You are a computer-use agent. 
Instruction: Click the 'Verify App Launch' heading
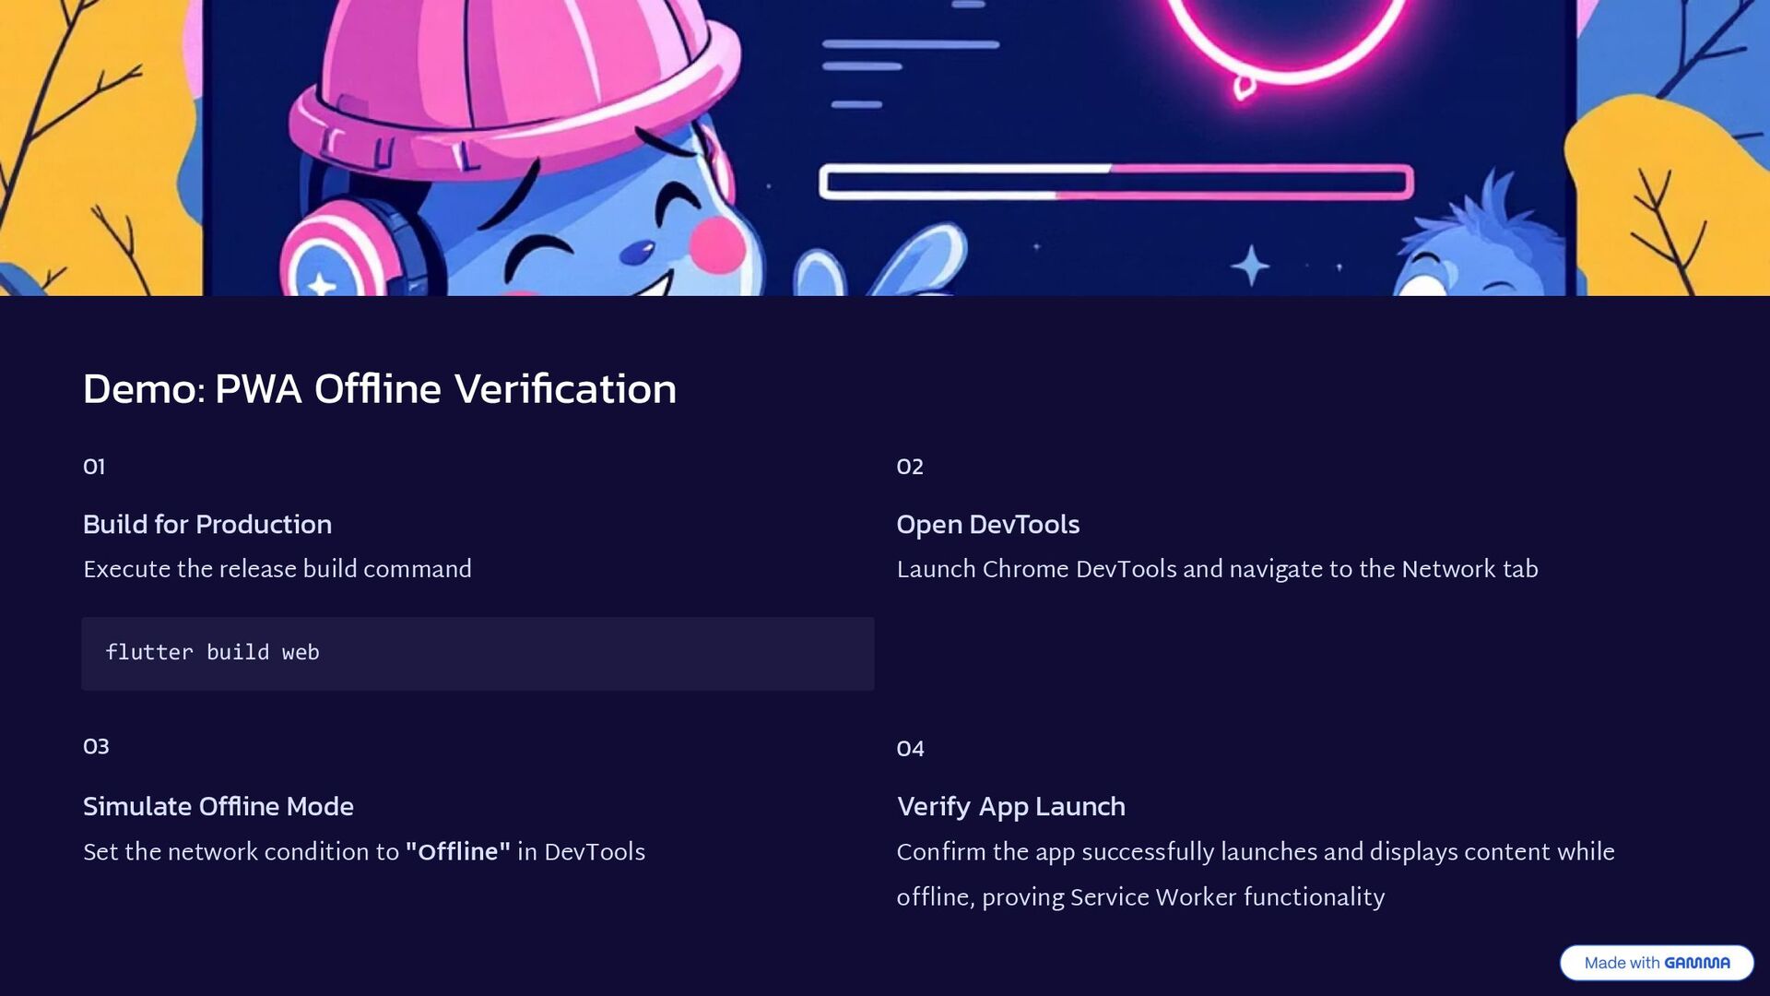click(x=1010, y=807)
